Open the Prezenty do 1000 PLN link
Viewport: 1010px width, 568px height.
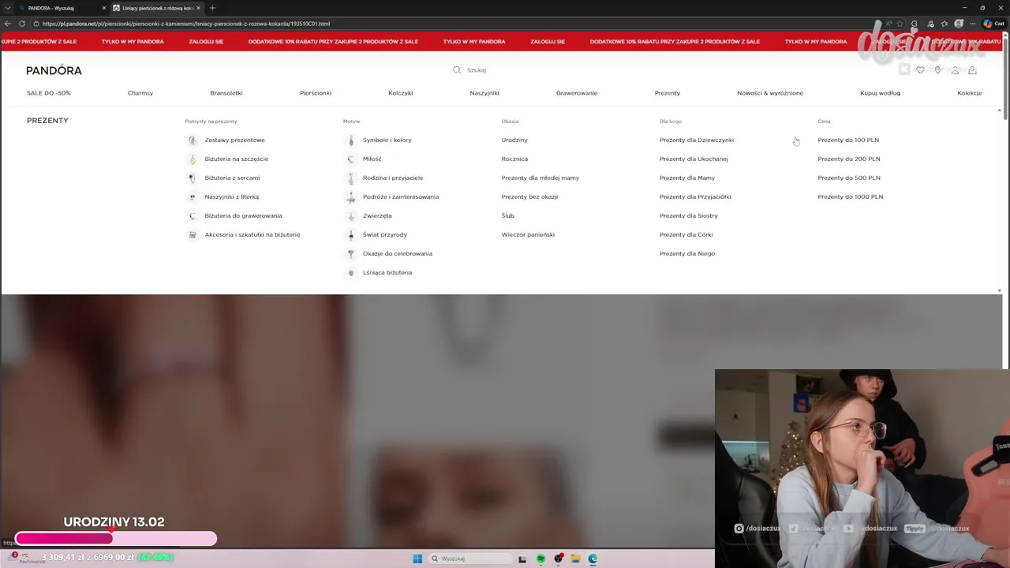(x=851, y=196)
